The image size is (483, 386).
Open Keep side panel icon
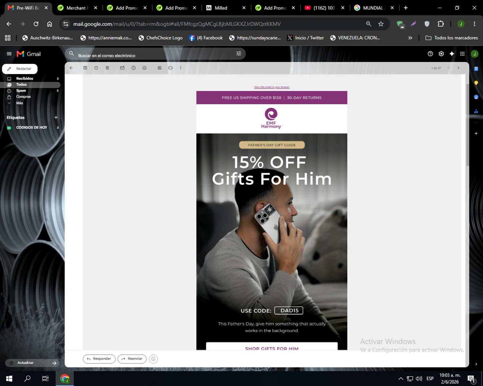tap(476, 83)
